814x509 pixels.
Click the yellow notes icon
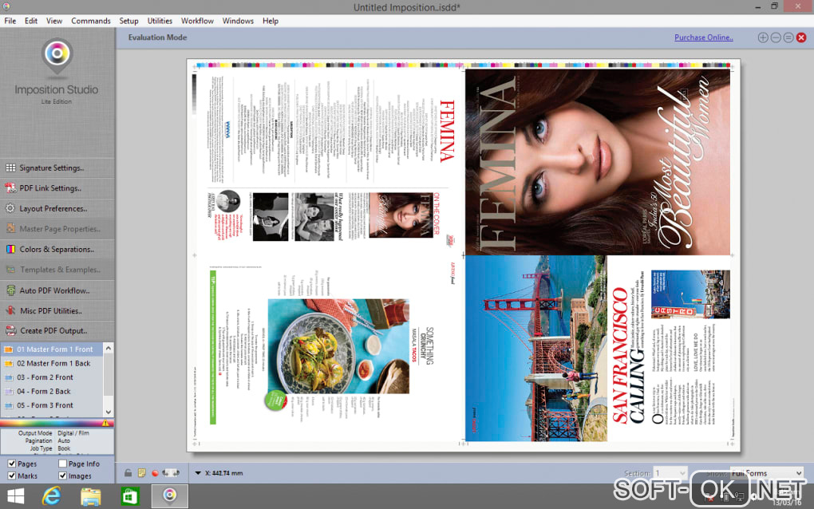tap(142, 472)
